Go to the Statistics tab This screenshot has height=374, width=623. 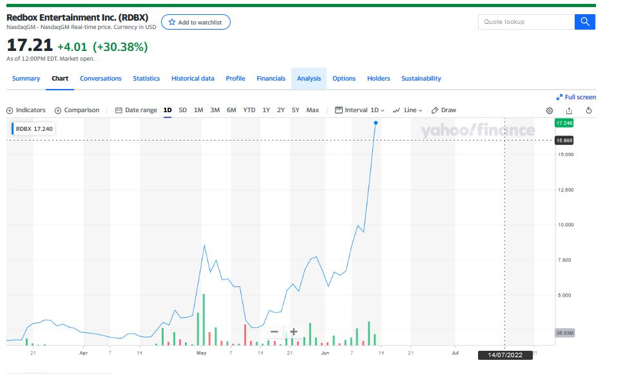click(146, 79)
